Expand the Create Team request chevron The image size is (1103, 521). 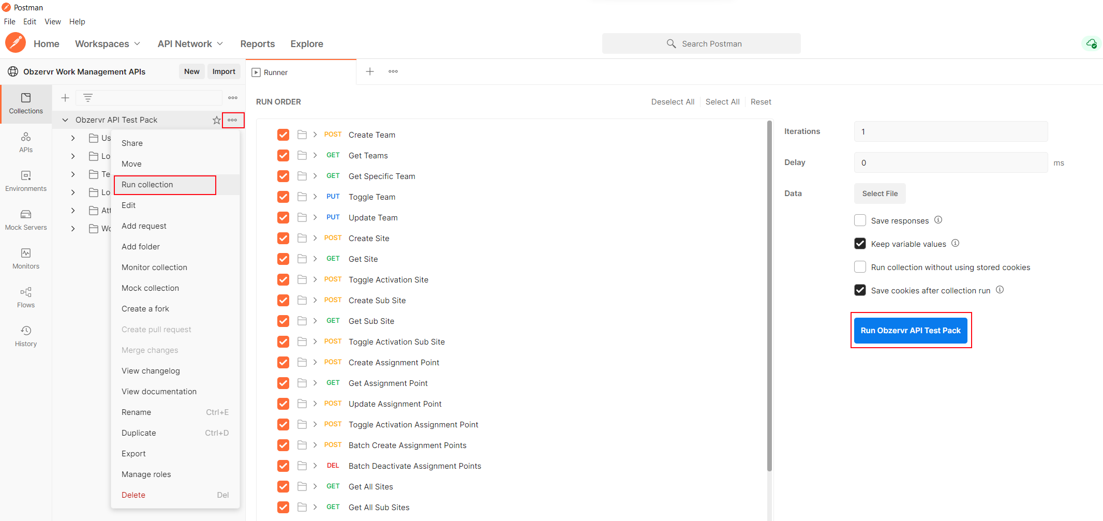click(315, 135)
